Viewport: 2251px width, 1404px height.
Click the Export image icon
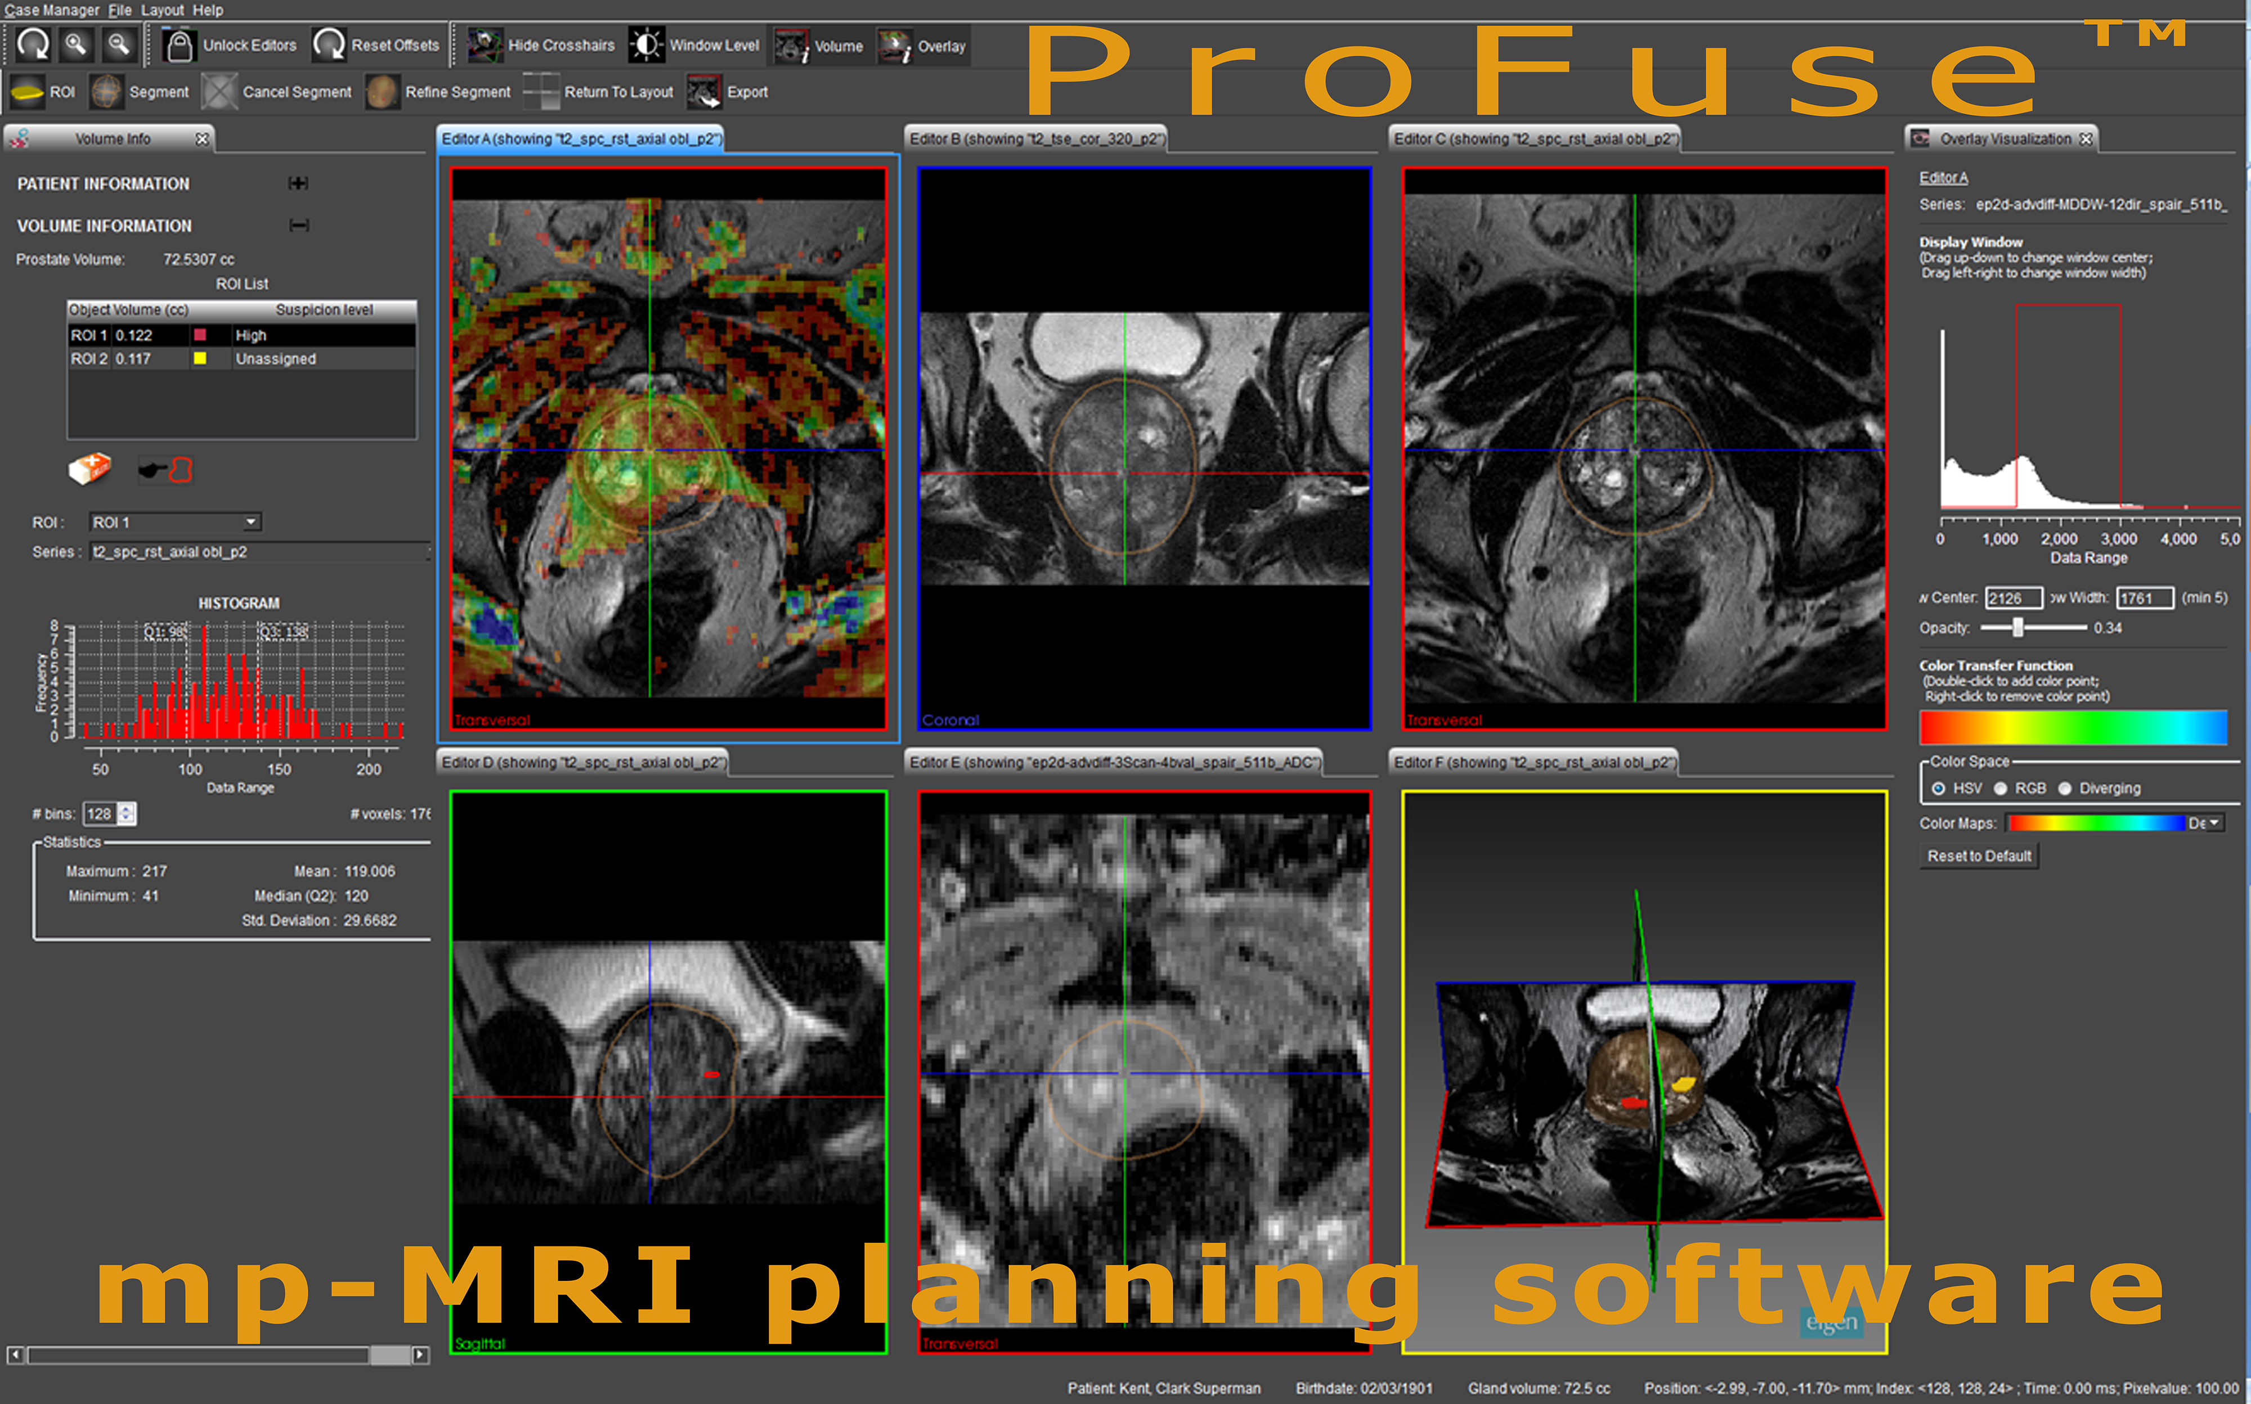click(x=704, y=92)
